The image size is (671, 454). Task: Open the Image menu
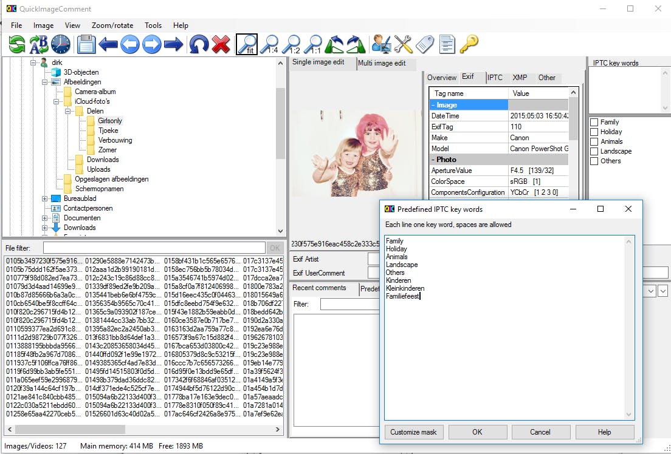point(44,25)
